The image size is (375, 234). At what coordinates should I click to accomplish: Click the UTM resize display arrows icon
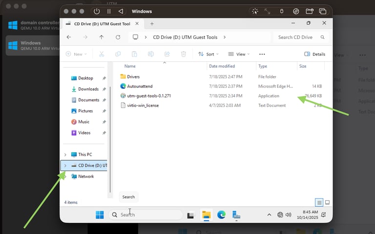click(x=267, y=11)
